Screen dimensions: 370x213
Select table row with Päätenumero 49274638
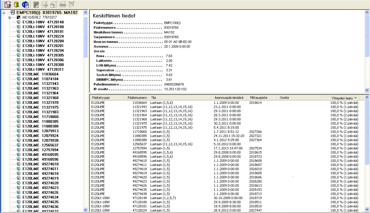(x=227, y=194)
